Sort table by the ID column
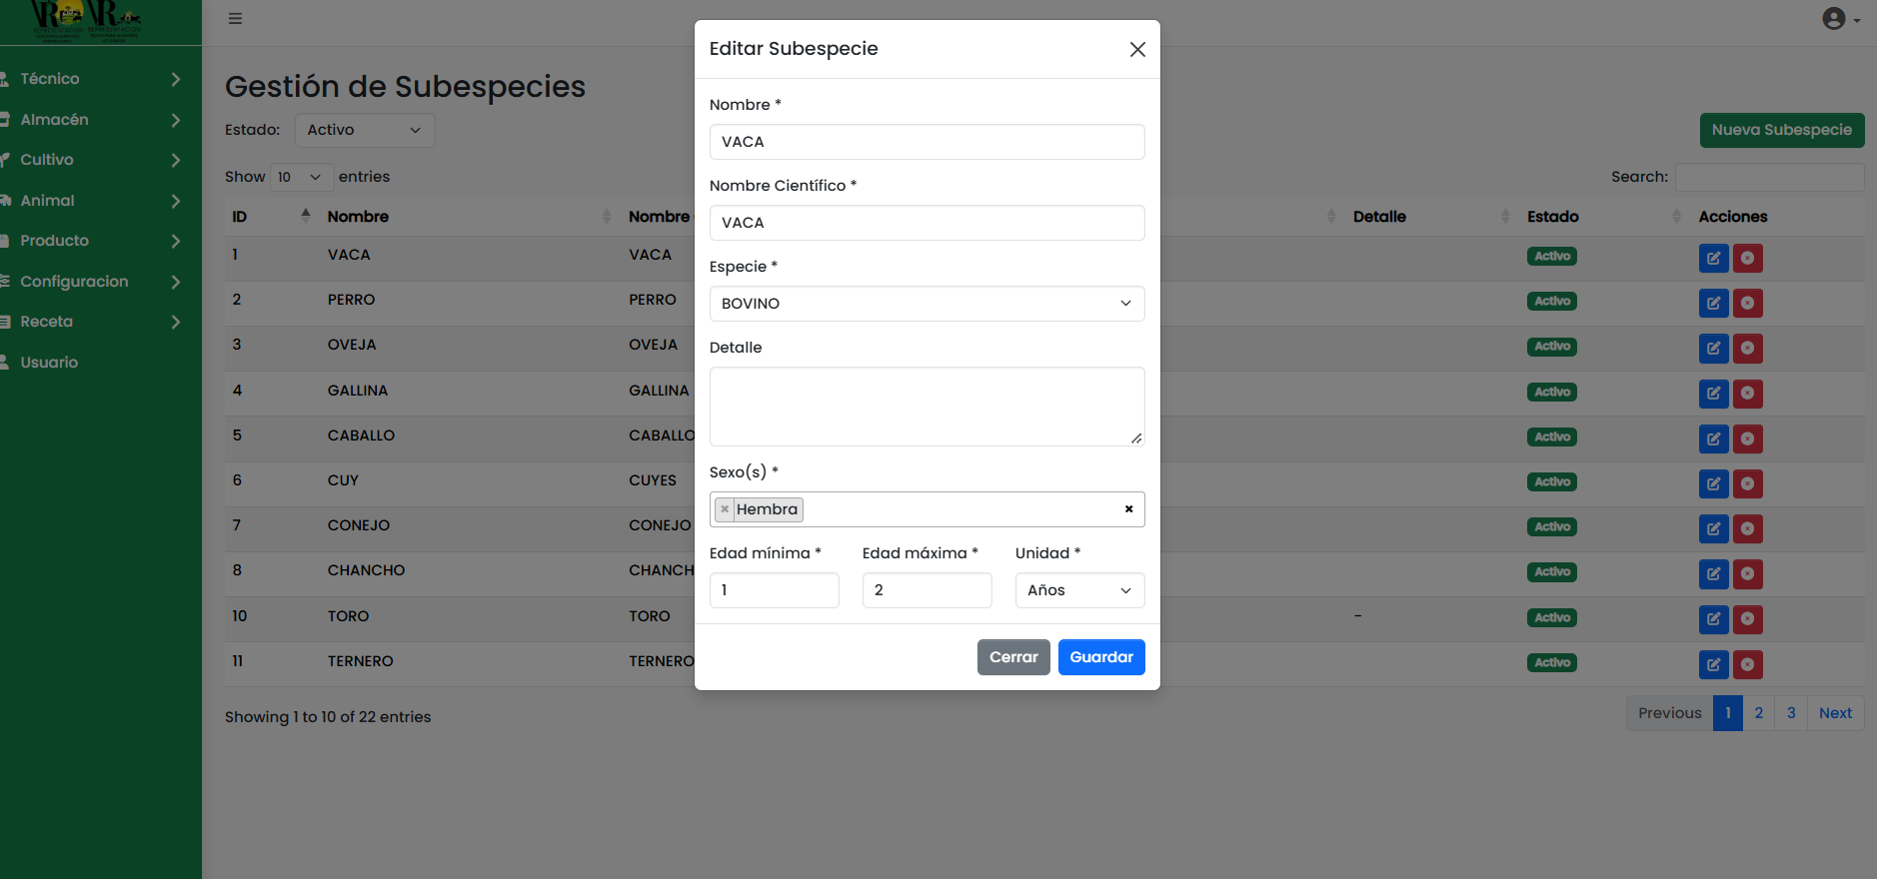Image resolution: width=1877 pixels, height=879 pixels. [271, 217]
